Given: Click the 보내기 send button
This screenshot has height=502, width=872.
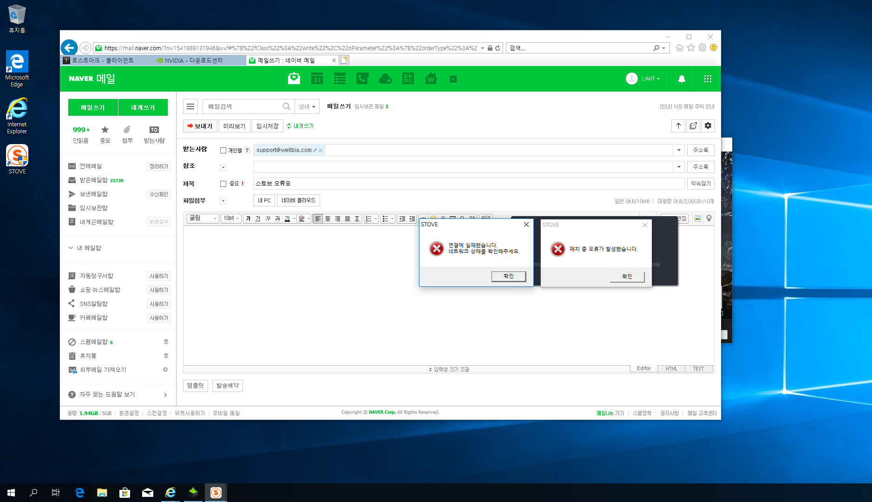Looking at the screenshot, I should click(x=200, y=126).
